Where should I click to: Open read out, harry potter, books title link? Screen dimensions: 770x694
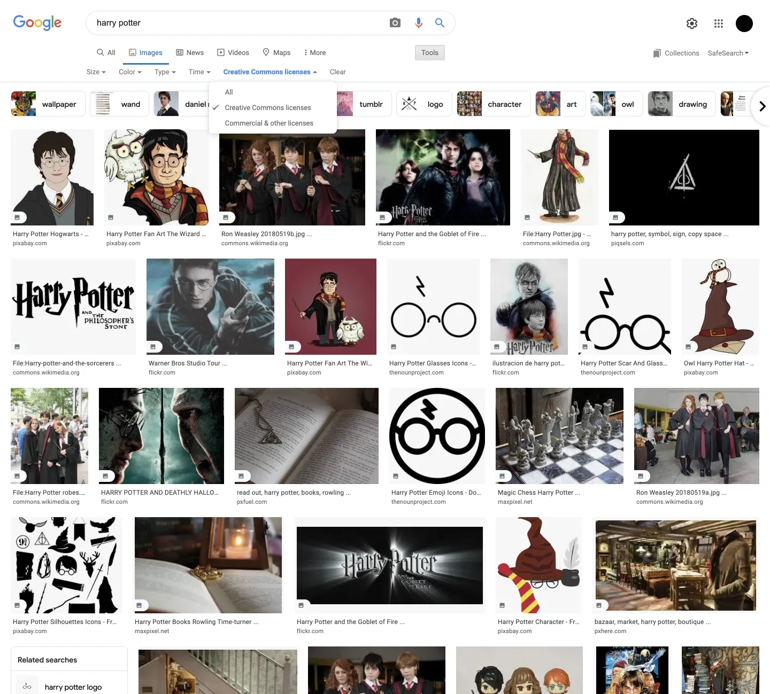[294, 493]
